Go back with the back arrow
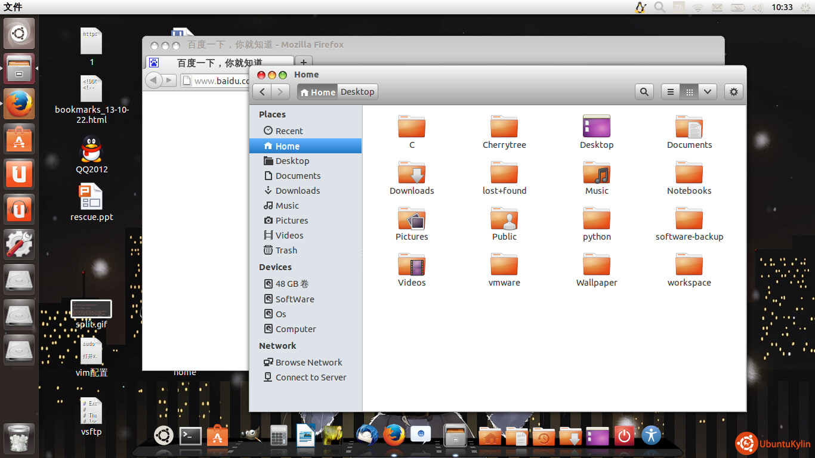 click(263, 92)
